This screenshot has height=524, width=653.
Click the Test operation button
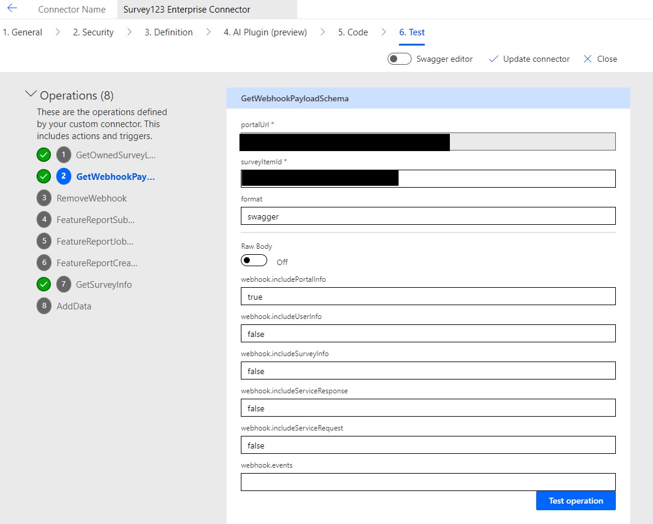[575, 501]
